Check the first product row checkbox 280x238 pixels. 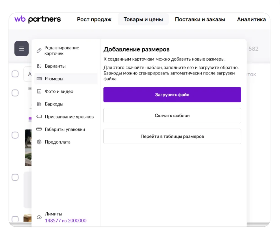click(15, 93)
